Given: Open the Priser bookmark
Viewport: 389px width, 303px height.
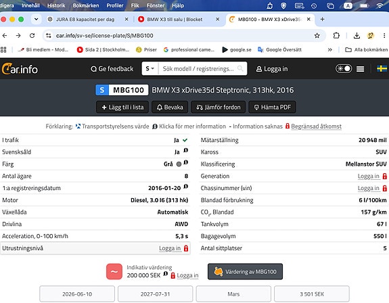Looking at the screenshot, I should pos(146,50).
